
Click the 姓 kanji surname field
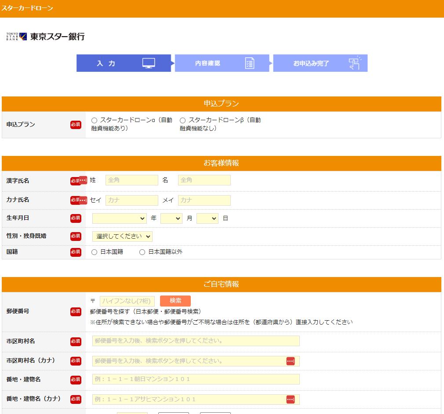coord(132,180)
